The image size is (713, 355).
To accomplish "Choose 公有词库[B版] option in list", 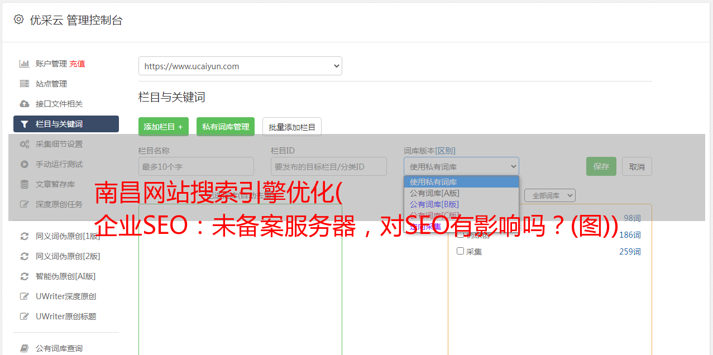I will [461, 204].
